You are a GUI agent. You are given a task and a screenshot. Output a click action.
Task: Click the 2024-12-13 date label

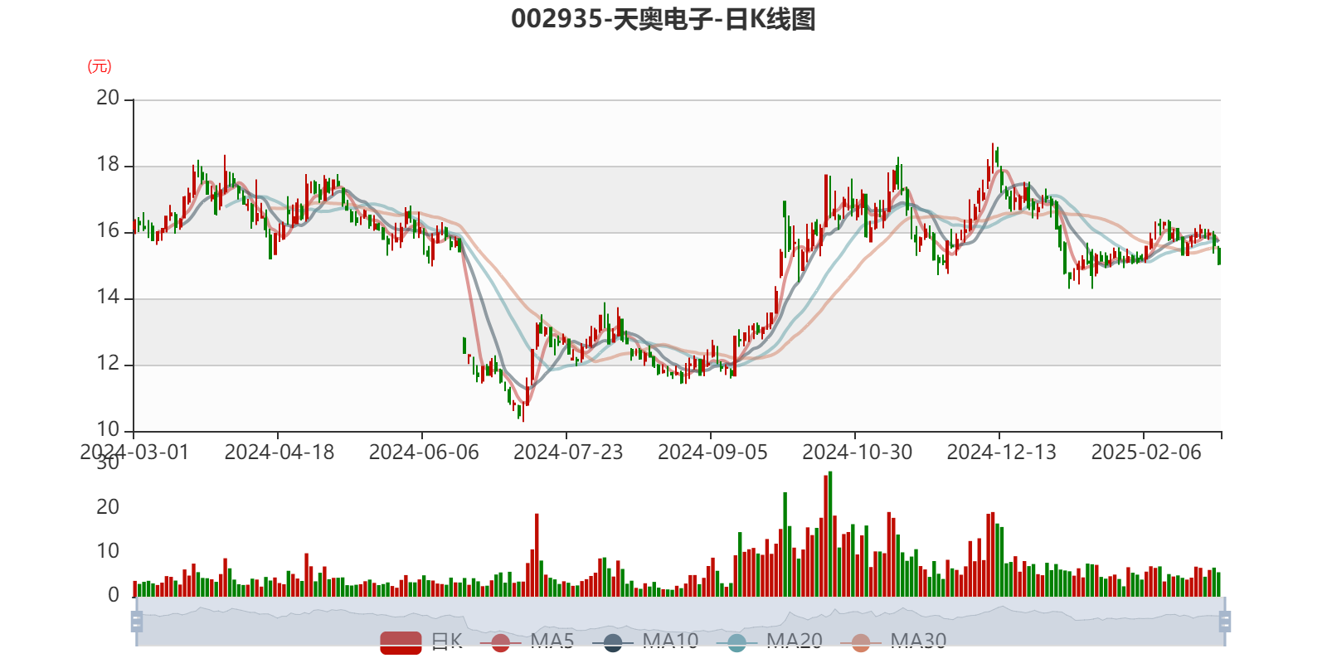(1002, 452)
